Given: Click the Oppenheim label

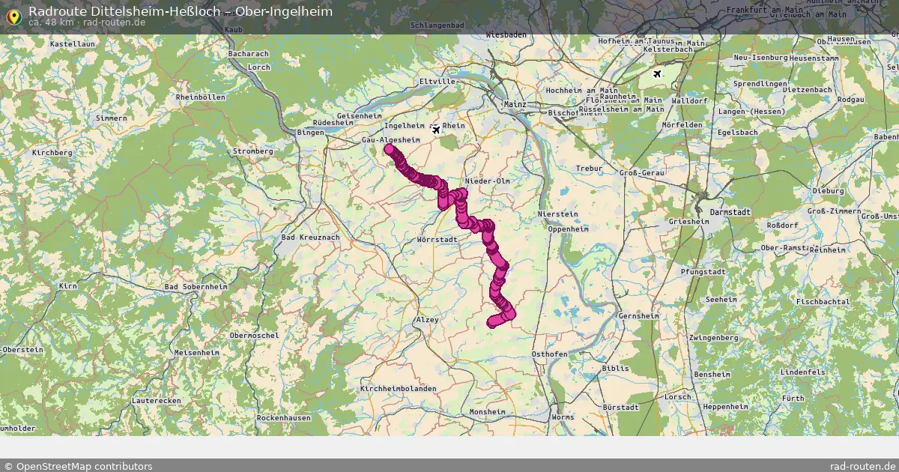Looking at the screenshot, I should pos(569,229).
